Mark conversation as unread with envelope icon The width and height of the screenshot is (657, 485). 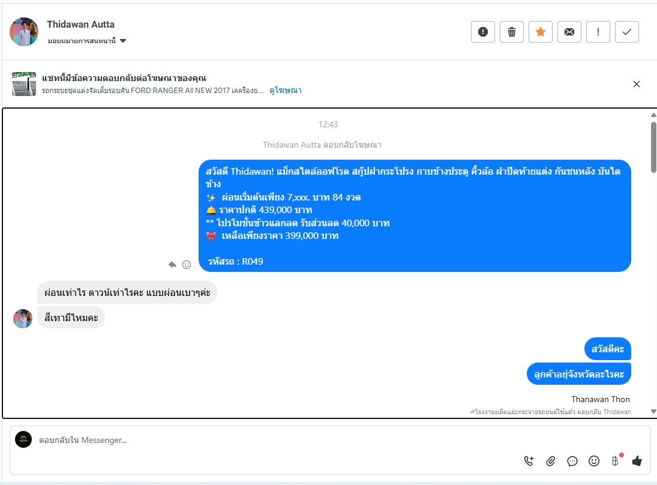[569, 32]
